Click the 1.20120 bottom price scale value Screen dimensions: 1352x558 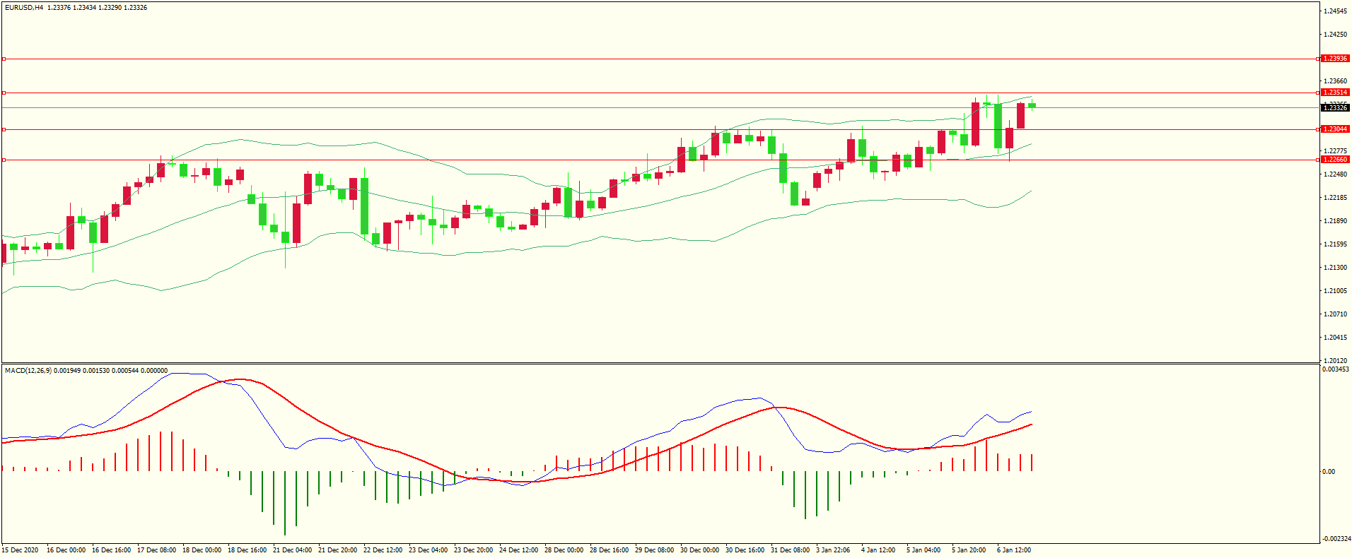(x=1335, y=360)
